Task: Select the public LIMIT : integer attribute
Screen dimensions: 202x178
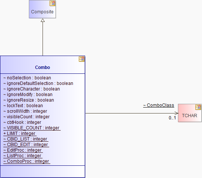Action: (20, 133)
